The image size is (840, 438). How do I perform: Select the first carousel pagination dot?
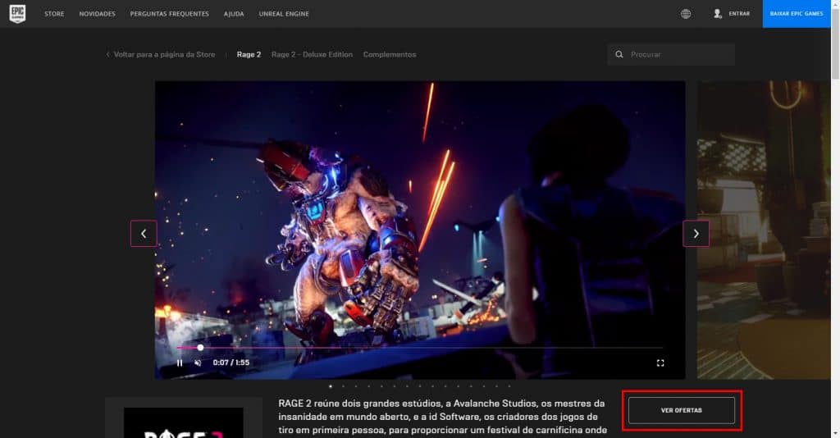click(331, 386)
